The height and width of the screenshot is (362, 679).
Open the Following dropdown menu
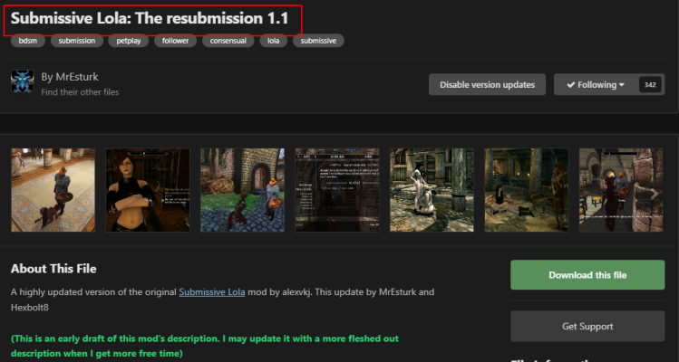[x=596, y=85]
